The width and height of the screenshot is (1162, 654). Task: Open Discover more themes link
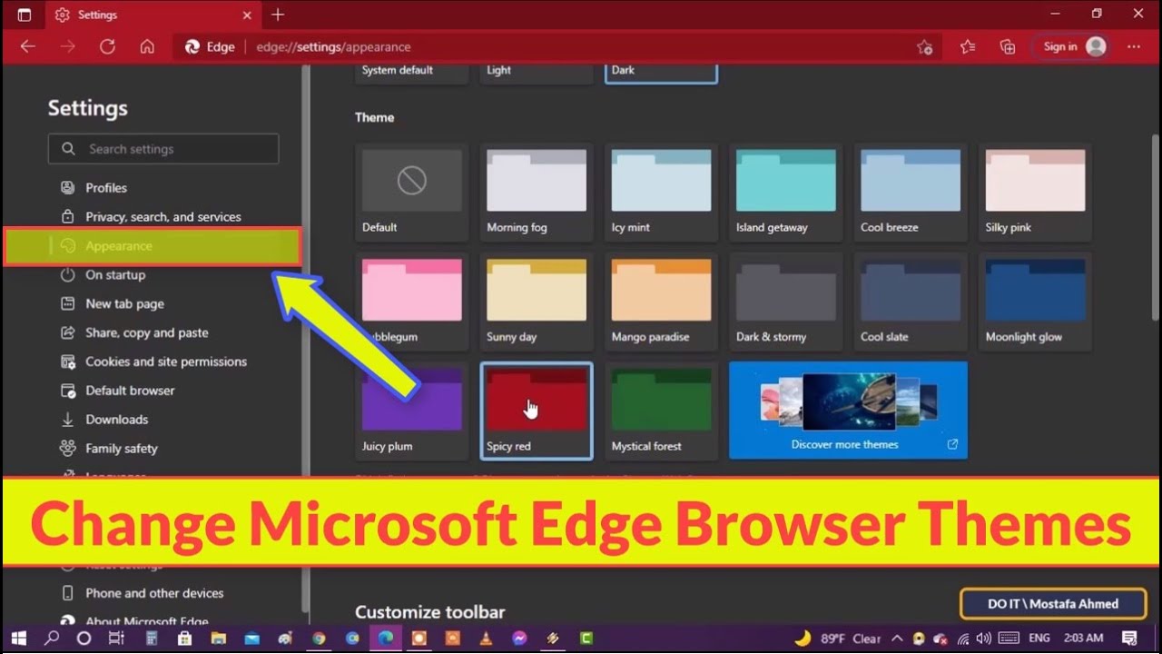click(x=848, y=411)
